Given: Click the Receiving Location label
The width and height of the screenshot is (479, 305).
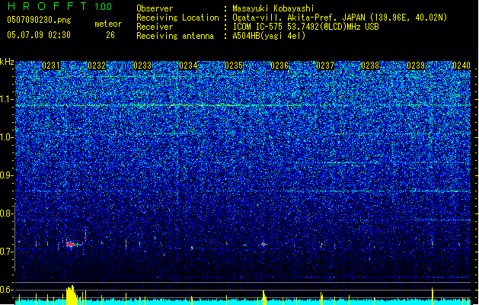Looking at the screenshot, I should [x=177, y=18].
